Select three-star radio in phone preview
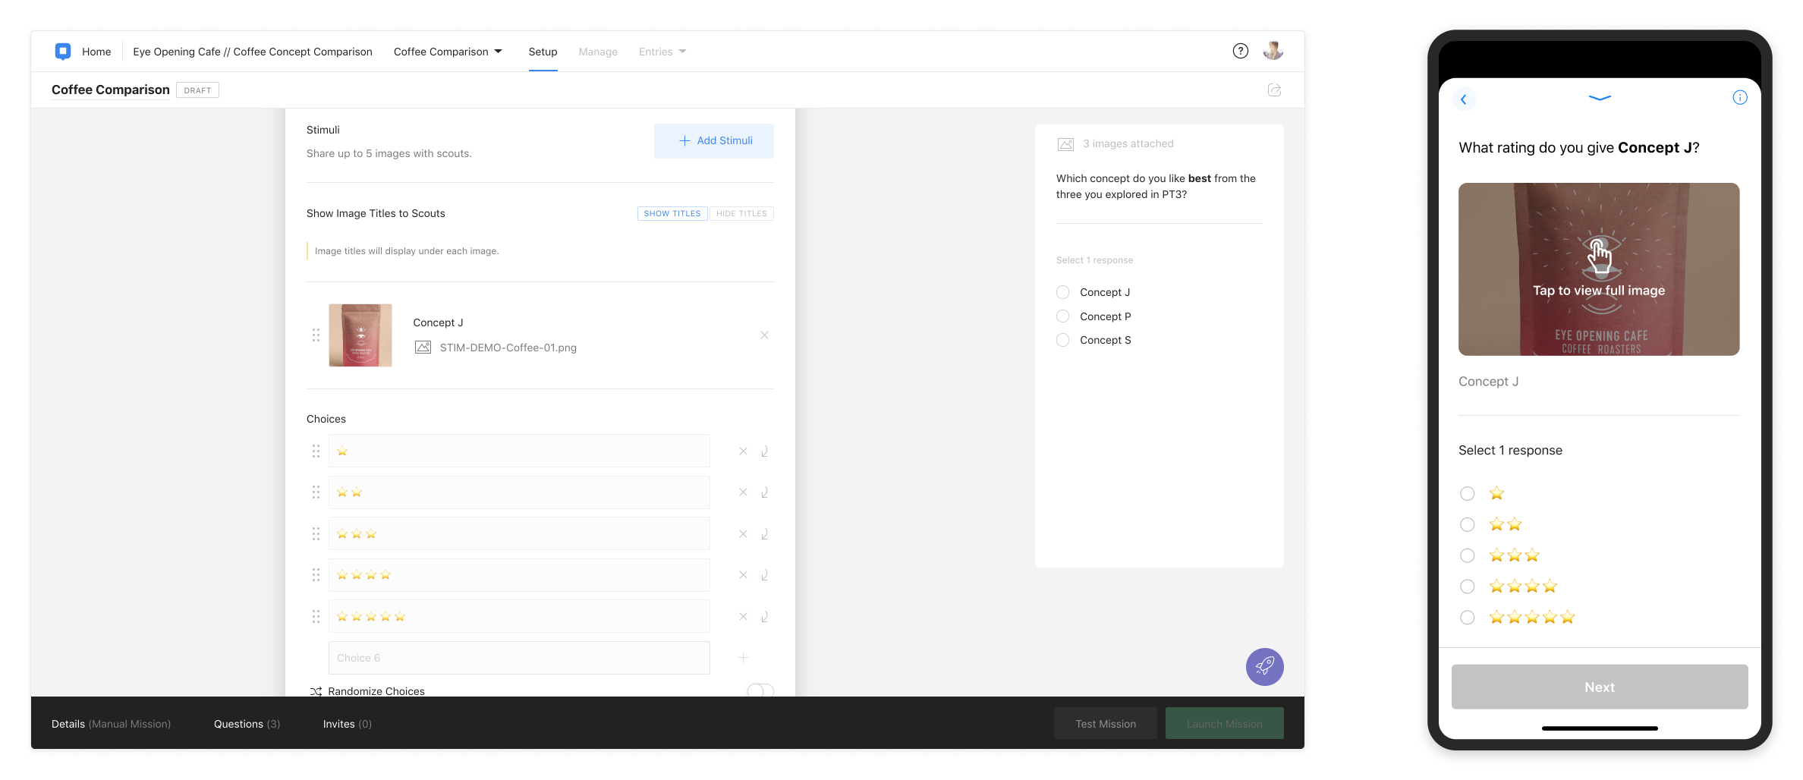The height and width of the screenshot is (780, 1803). click(1468, 556)
